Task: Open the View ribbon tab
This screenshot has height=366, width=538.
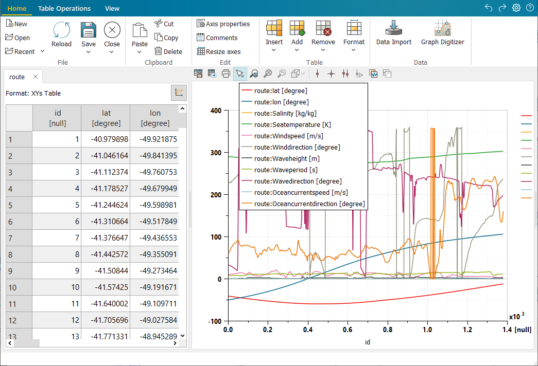Action: point(112,8)
